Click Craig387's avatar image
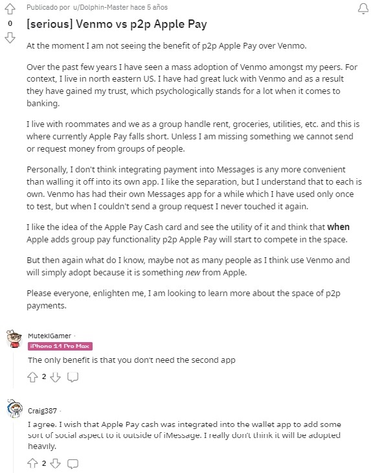The image size is (371, 473). pyautogui.click(x=14, y=408)
